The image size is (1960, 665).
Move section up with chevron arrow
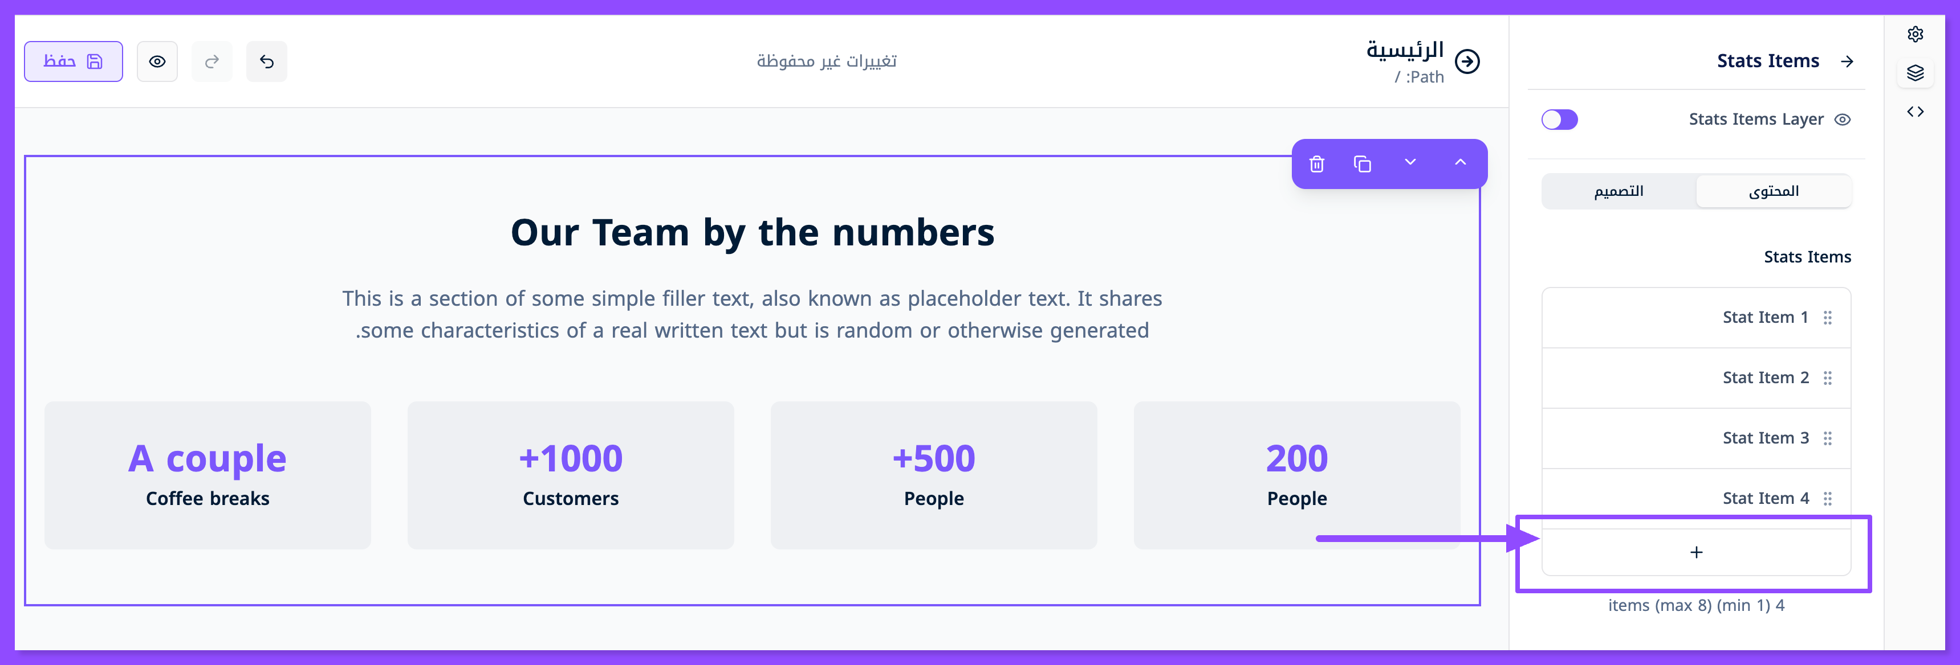pos(1460,163)
